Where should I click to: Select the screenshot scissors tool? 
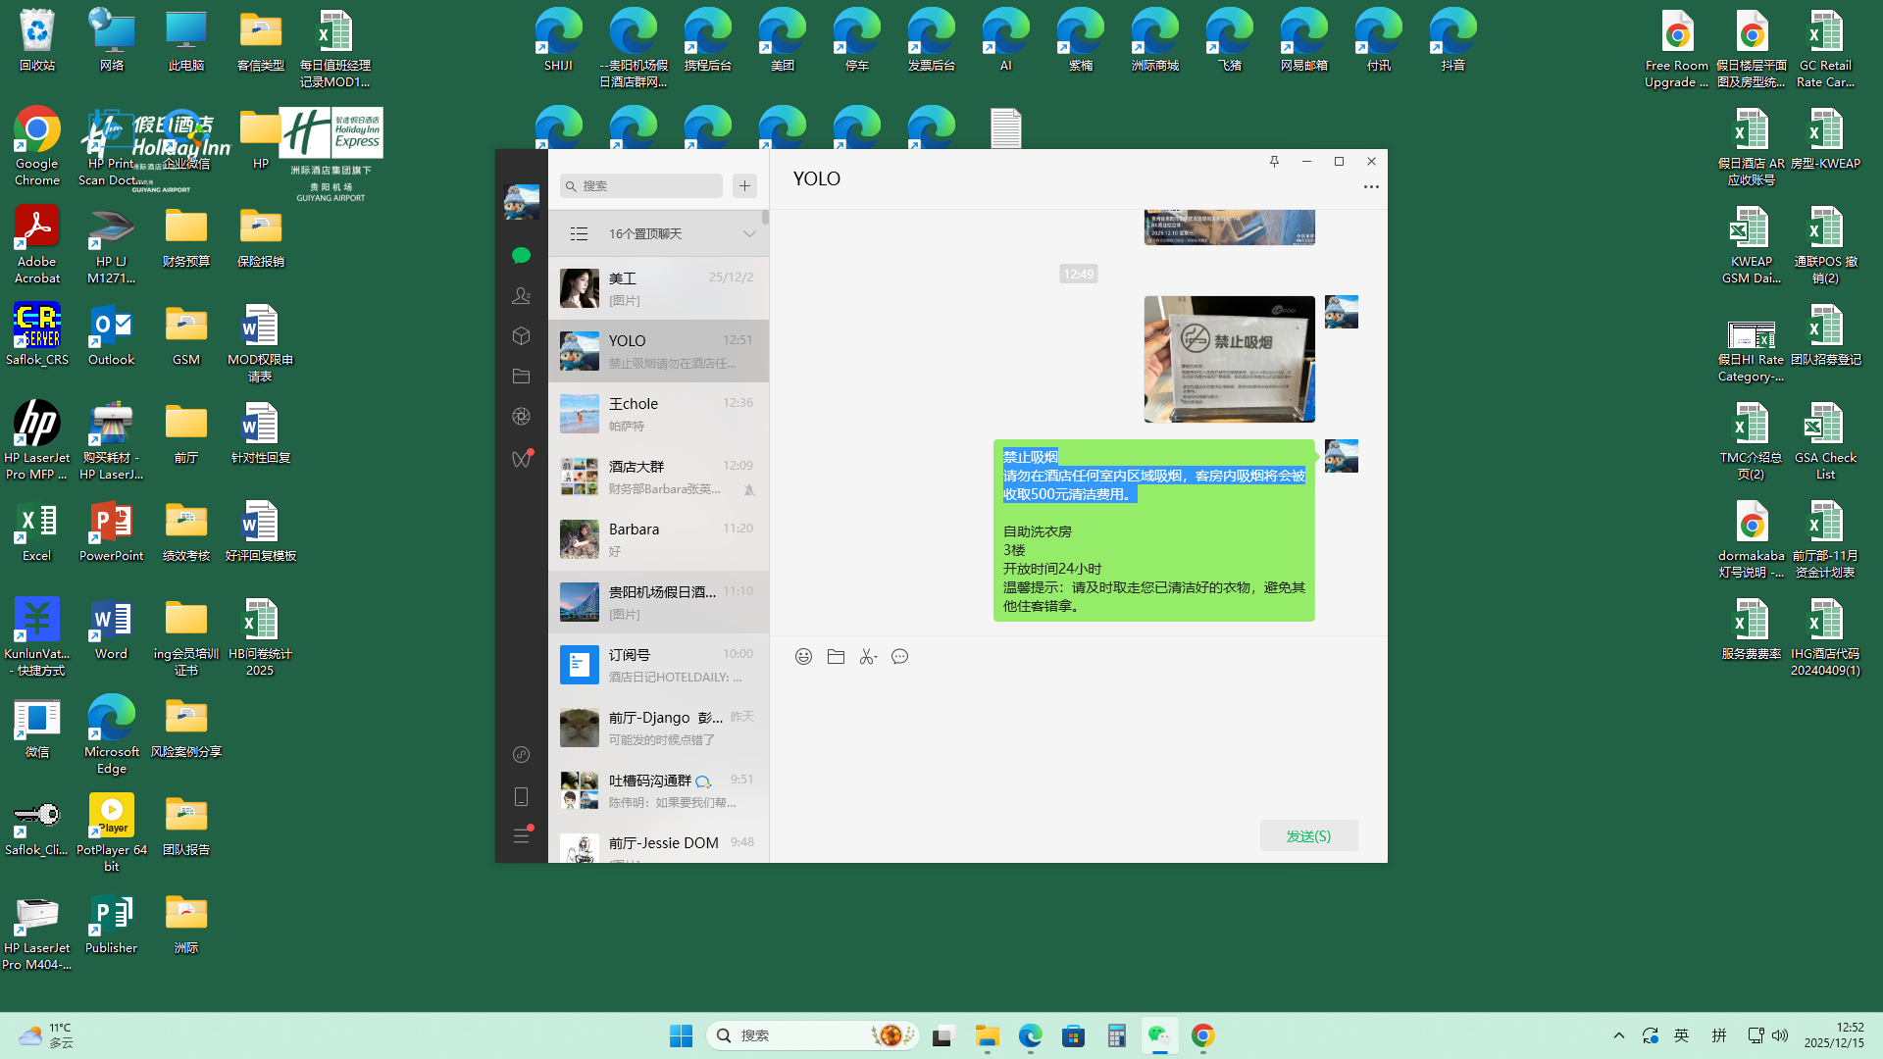coord(867,657)
